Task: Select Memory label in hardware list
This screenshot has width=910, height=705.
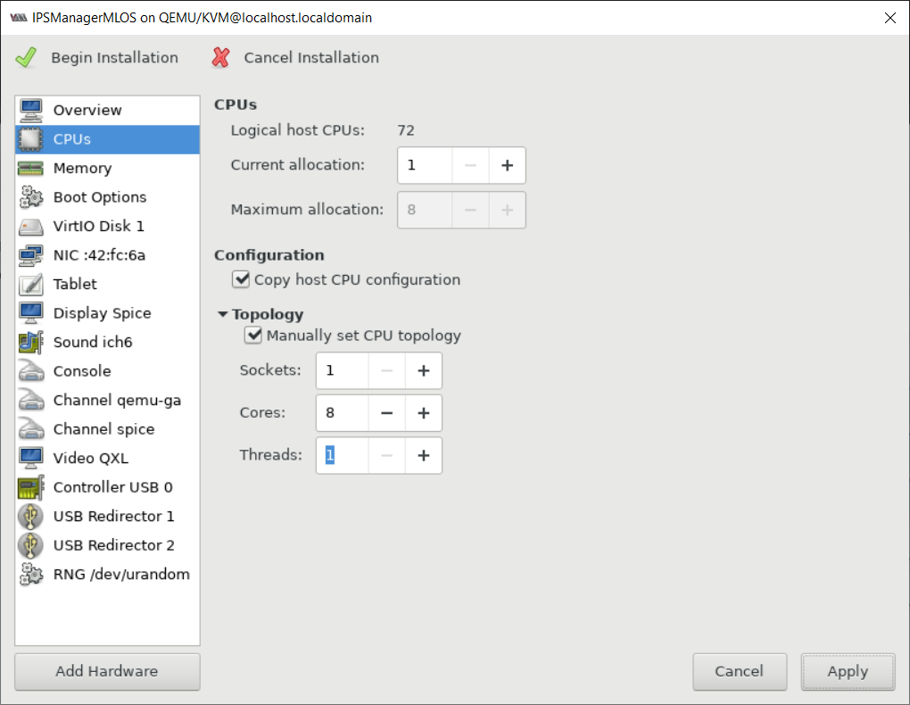Action: pos(82,169)
